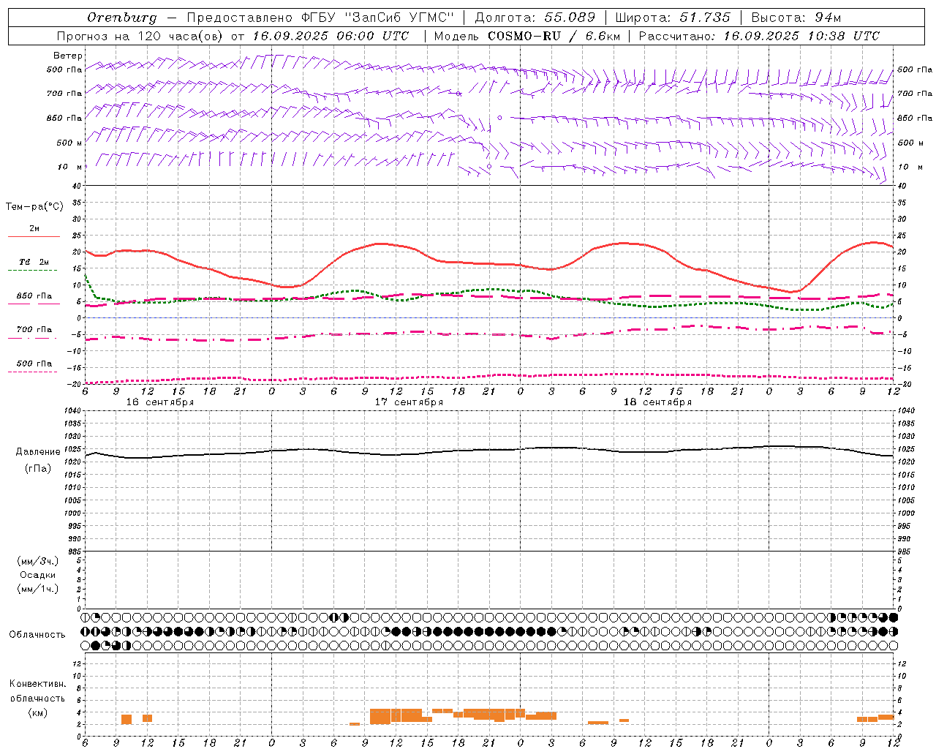This screenshot has width=936, height=749.
Task: Select the 'COSMO-RU / 6.6км' model label
Action: click(x=554, y=36)
